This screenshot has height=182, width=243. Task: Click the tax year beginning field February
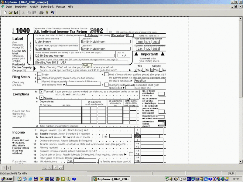92,35
